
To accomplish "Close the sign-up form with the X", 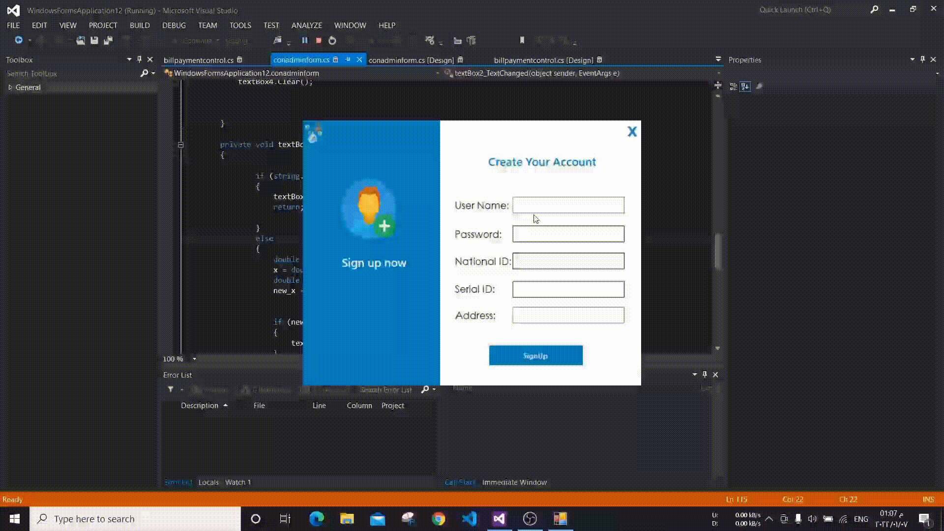I will click(x=632, y=131).
